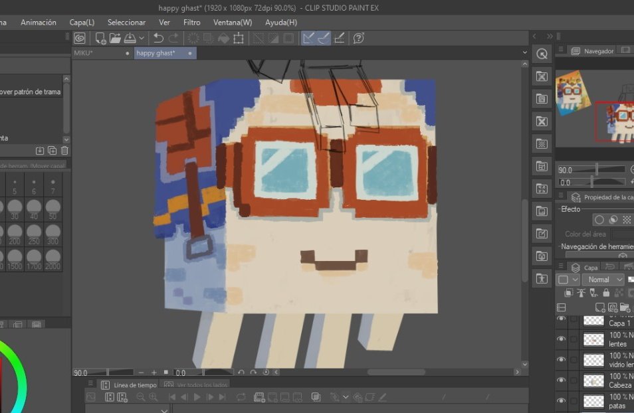Hide the vidrio lentes layer

tap(561, 359)
